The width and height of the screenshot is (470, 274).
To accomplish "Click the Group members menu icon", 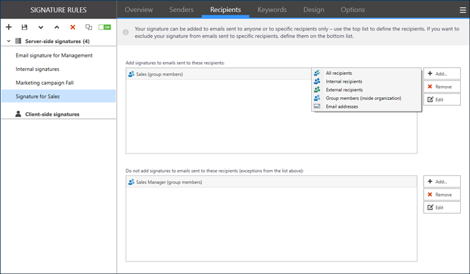I will tap(317, 98).
